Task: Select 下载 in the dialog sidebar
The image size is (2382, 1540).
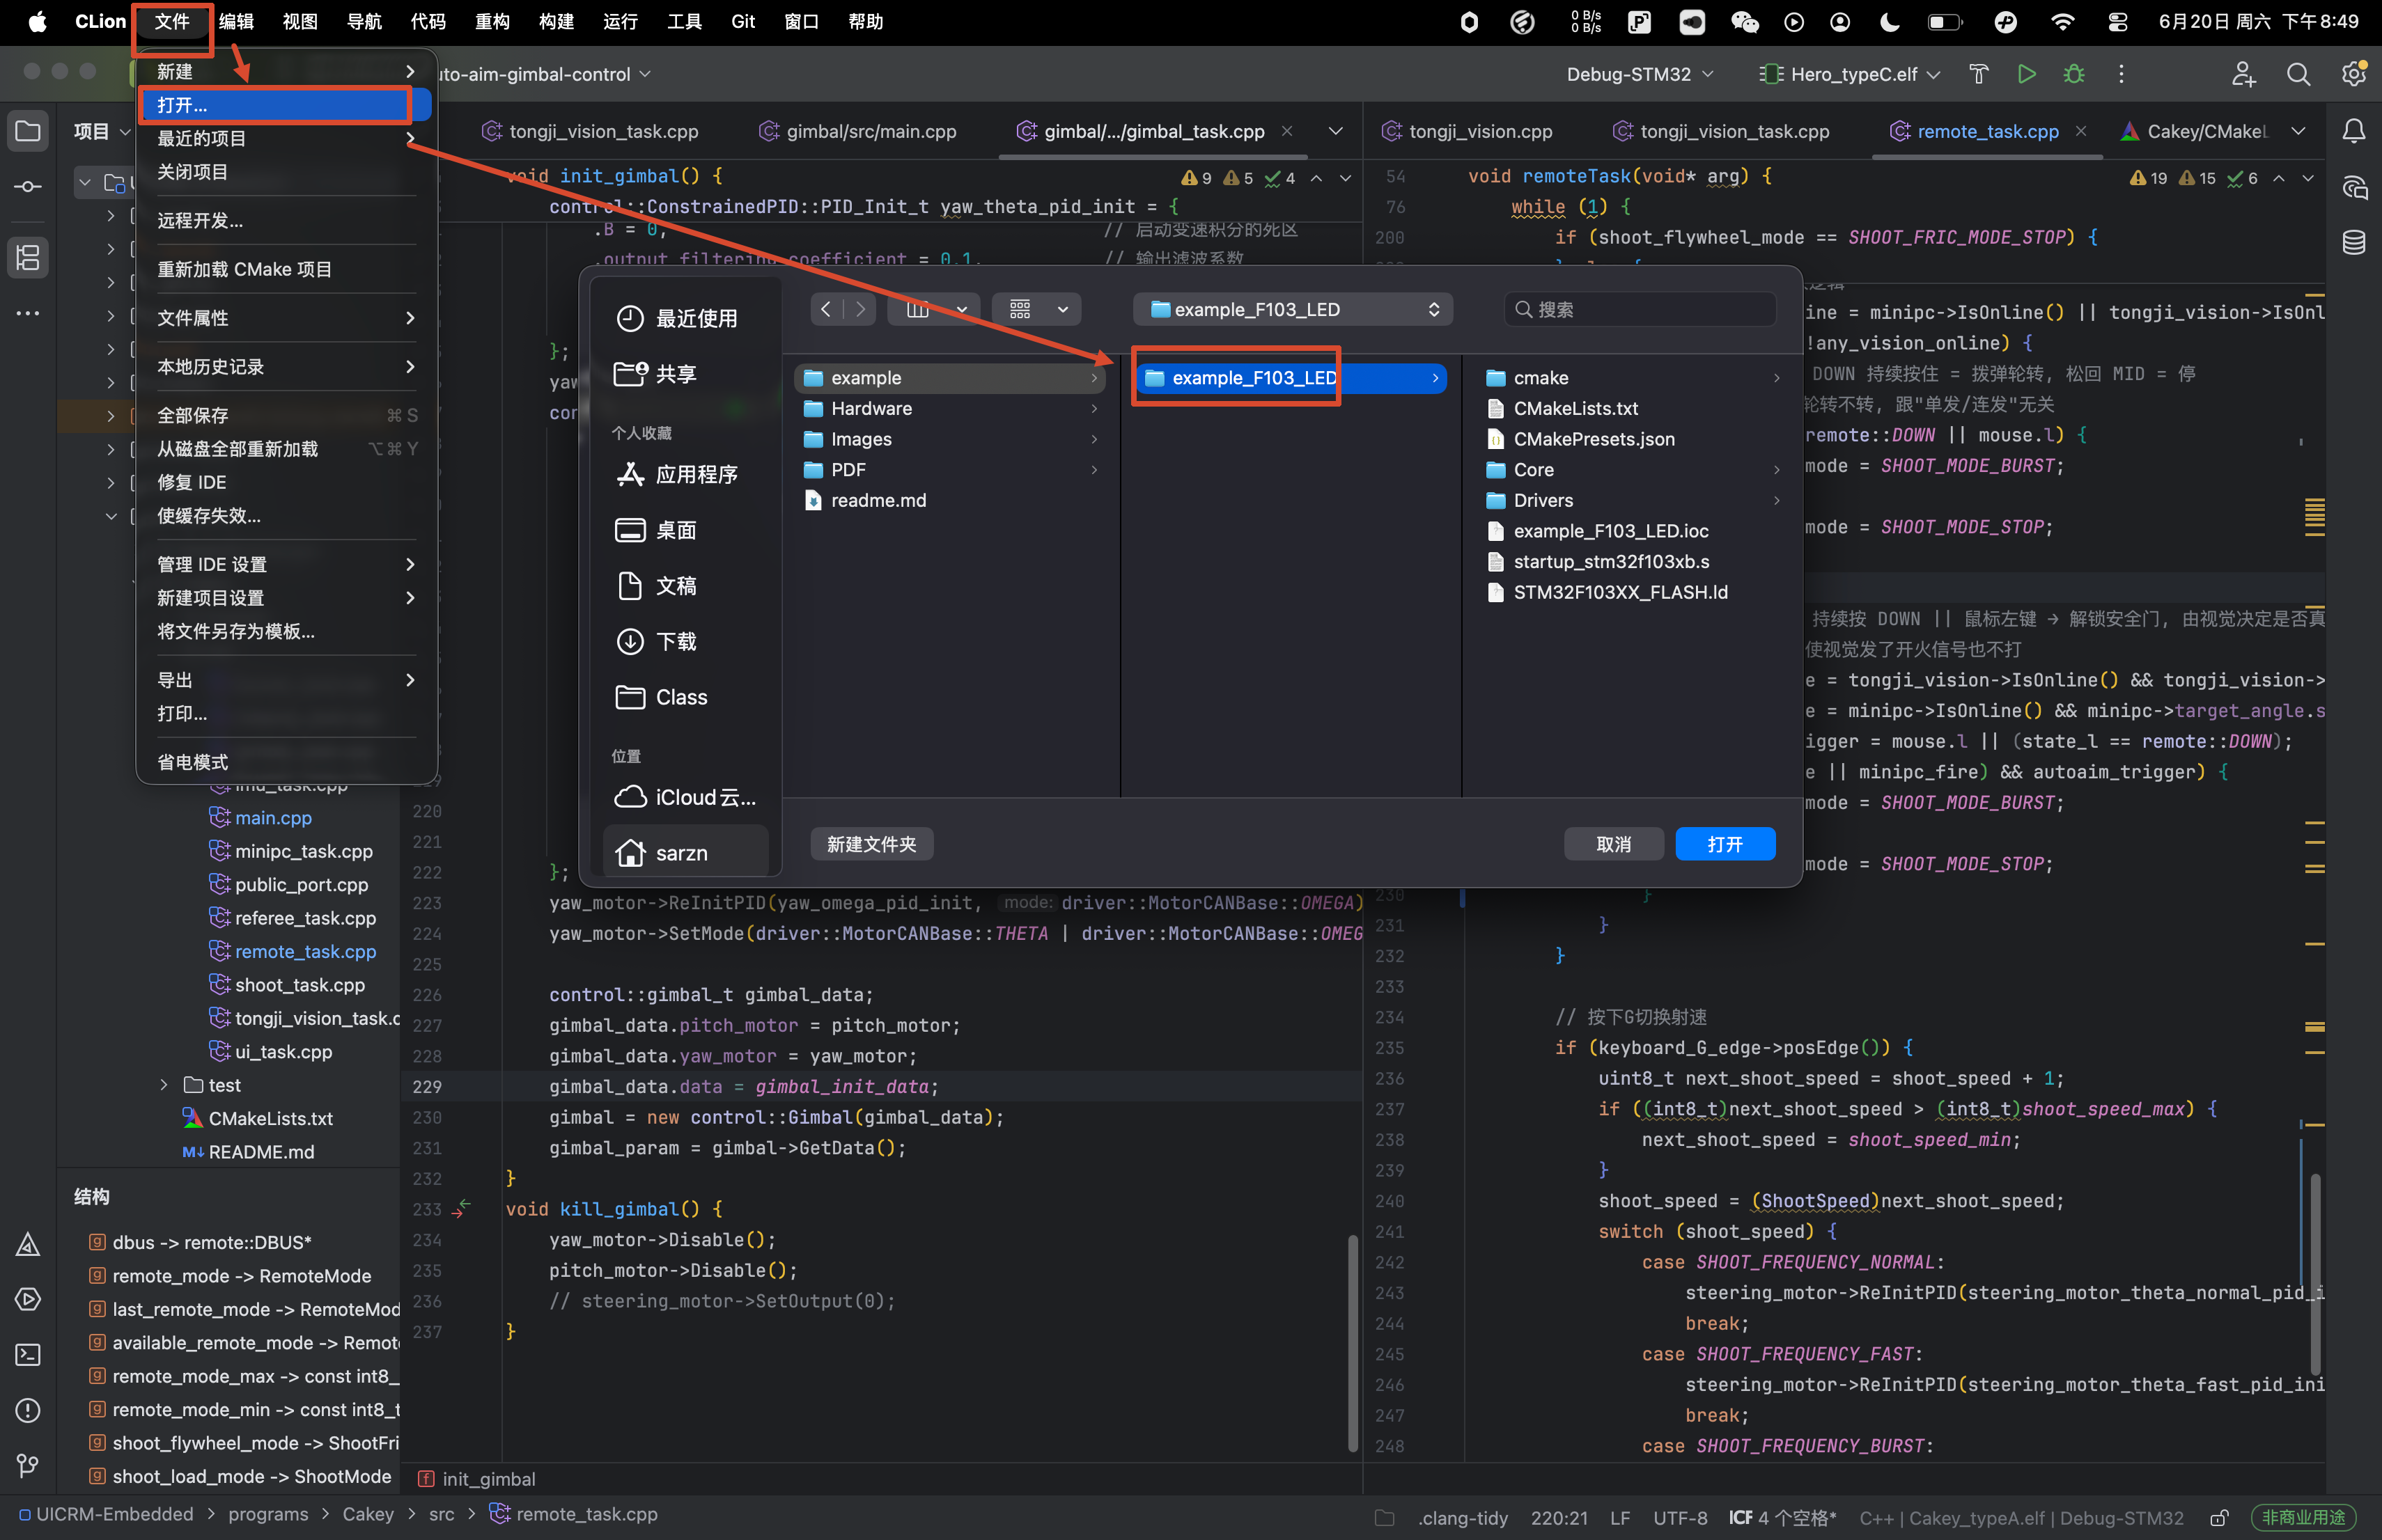Action: point(656,641)
